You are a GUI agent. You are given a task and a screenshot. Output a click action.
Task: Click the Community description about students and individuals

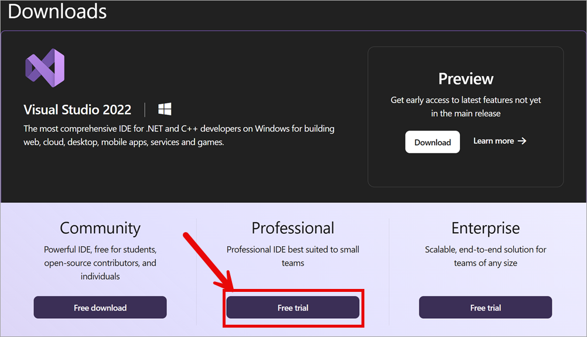(100, 263)
